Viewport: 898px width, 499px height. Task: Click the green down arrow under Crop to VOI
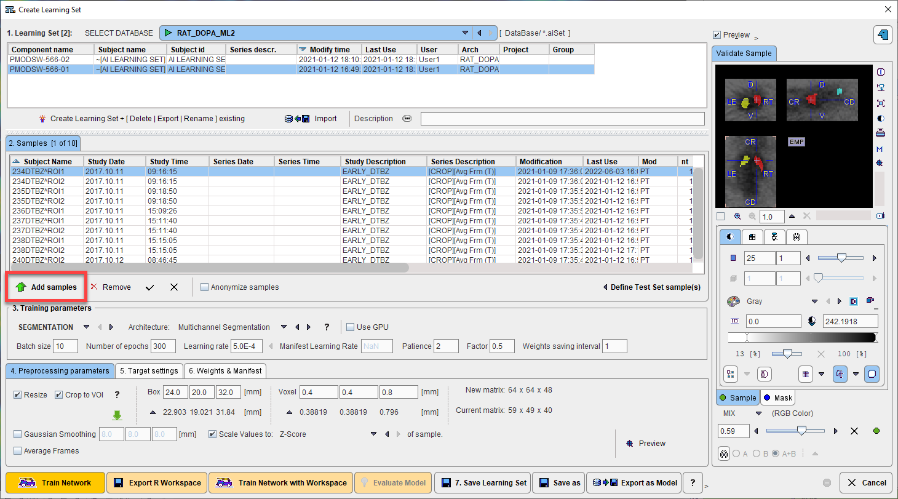(117, 416)
